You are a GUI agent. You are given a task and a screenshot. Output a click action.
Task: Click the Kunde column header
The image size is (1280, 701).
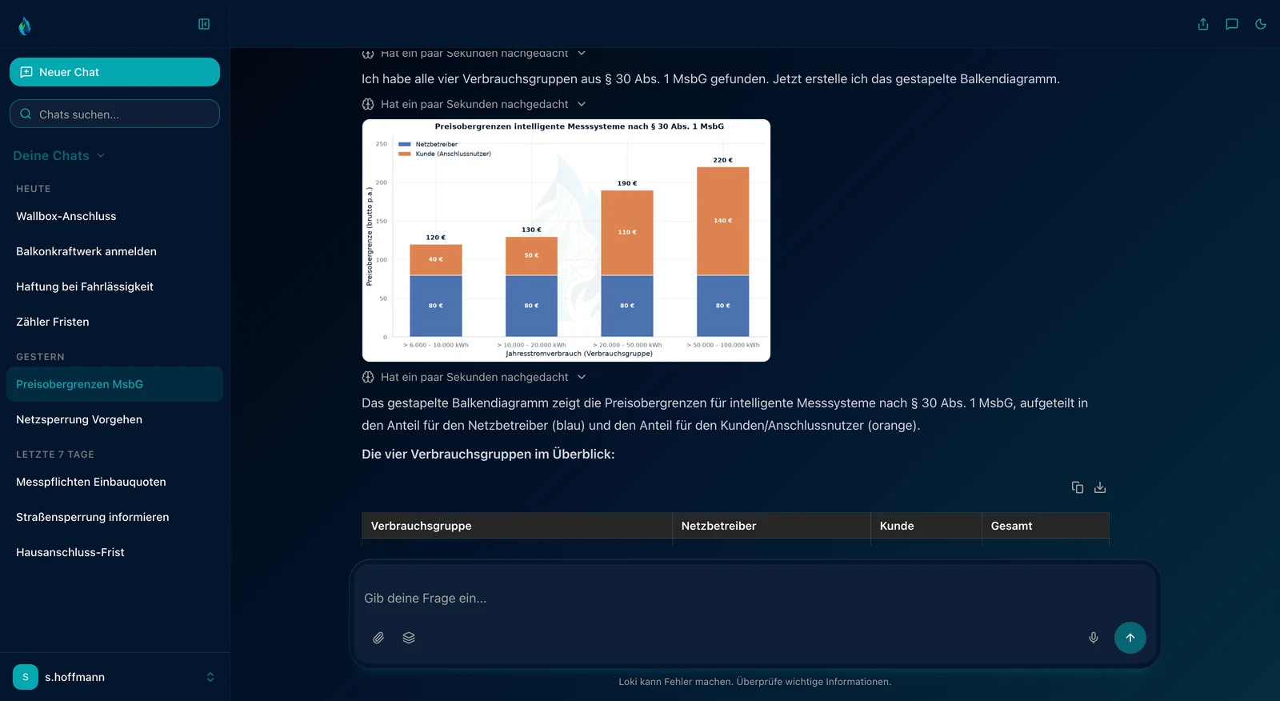[926, 526]
